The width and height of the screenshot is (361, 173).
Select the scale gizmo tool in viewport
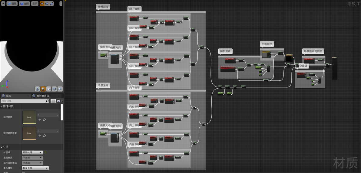click(x=51, y=4)
